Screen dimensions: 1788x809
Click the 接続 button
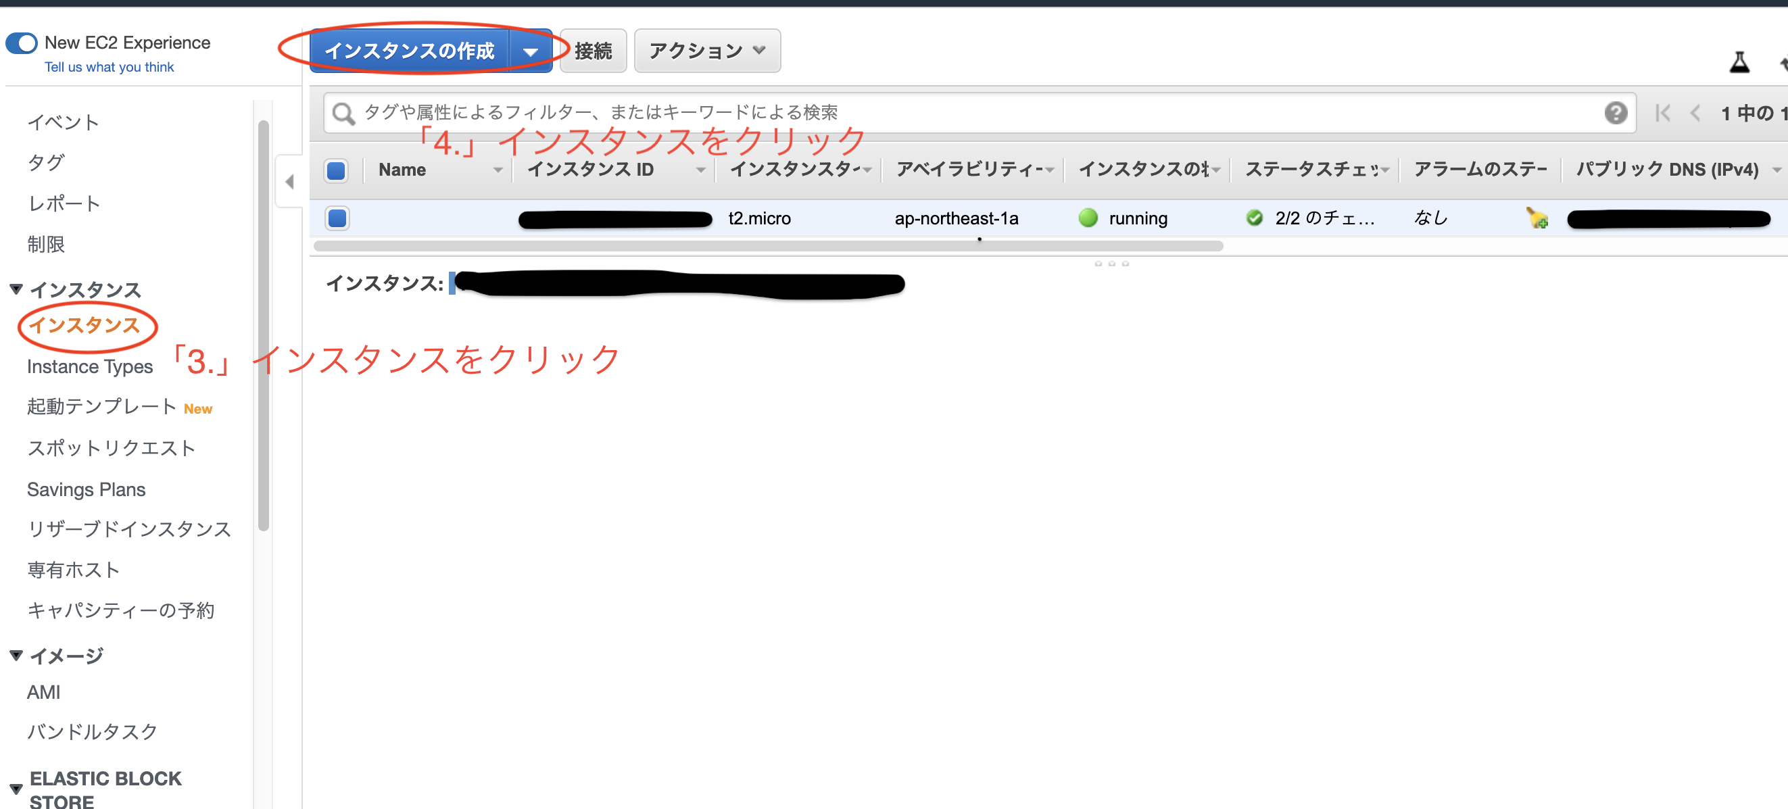[x=593, y=50]
